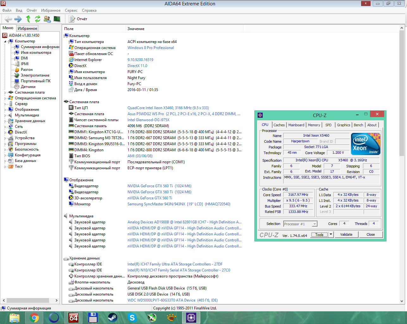Collapse the Компьютер tree node
Viewport: 407px width, 324px height.
(5, 41)
